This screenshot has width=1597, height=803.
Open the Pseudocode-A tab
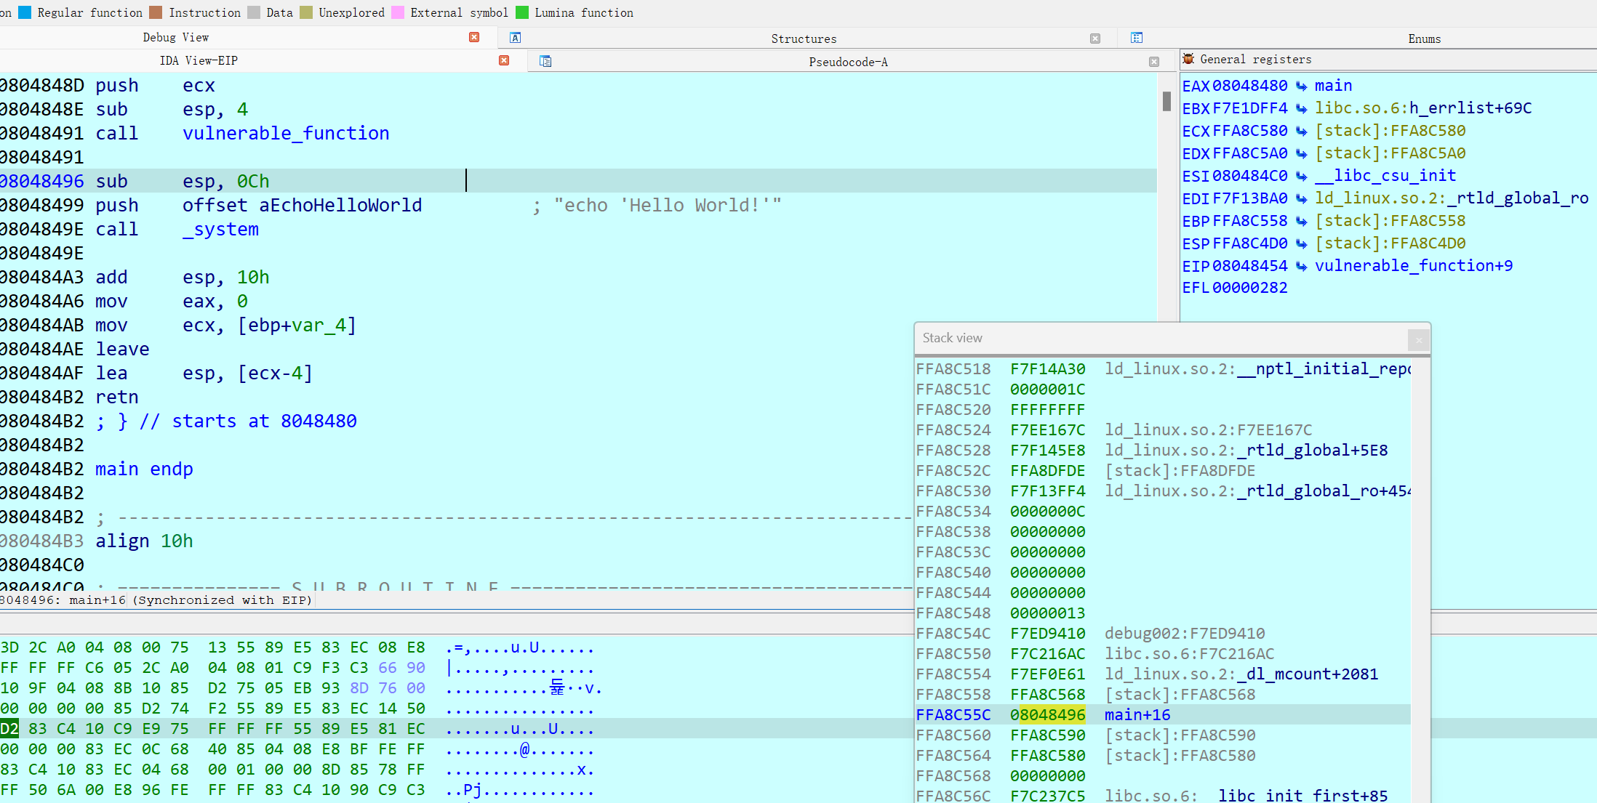[848, 62]
